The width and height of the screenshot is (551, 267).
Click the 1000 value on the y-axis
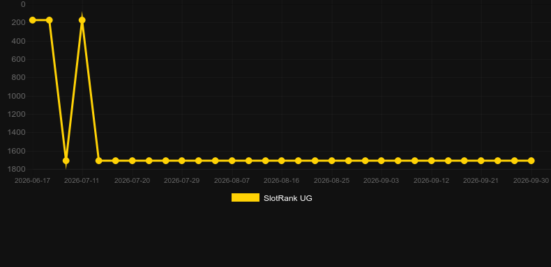pos(17,96)
